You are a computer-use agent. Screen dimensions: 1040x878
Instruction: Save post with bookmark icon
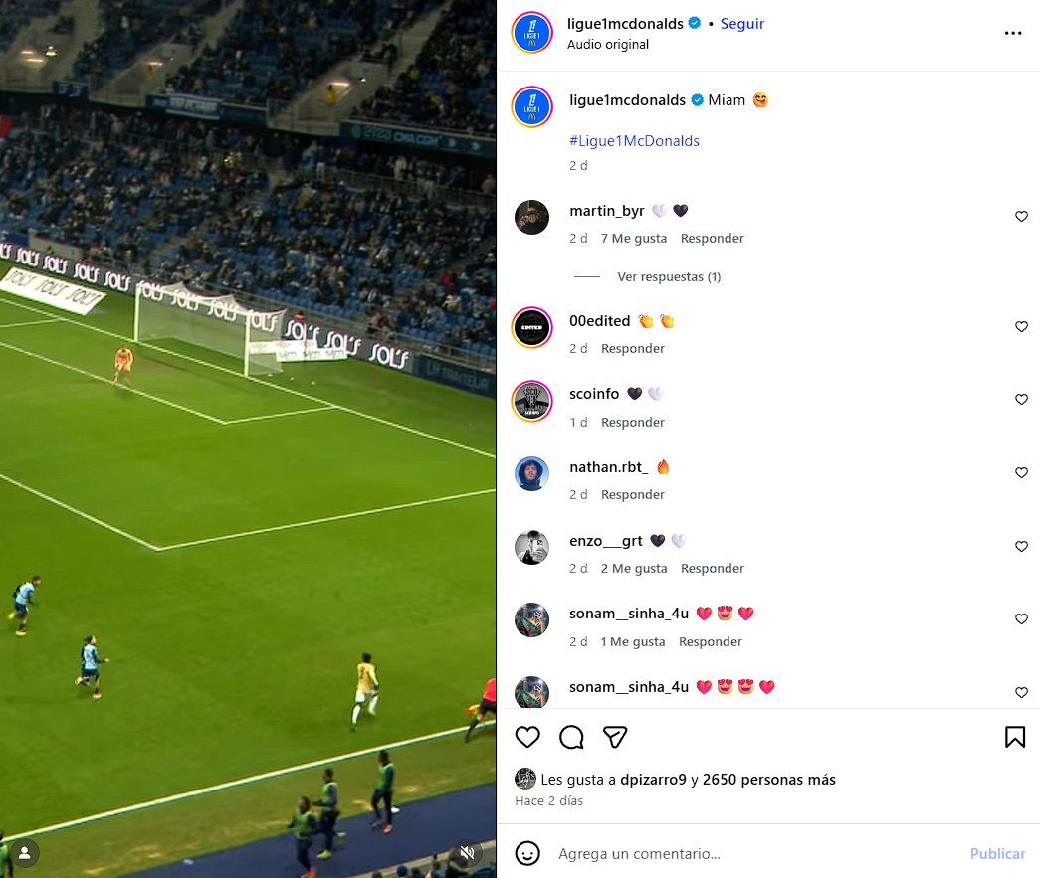tap(1015, 737)
